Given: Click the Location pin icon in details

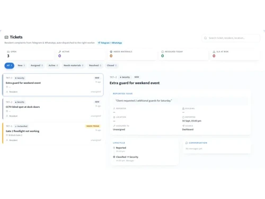Looking at the screenshot, I should point(114,117).
